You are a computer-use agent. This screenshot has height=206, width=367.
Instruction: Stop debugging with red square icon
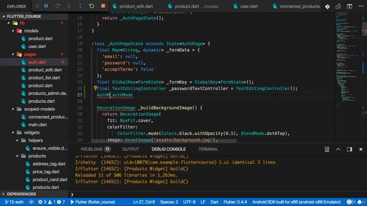click(x=103, y=6)
